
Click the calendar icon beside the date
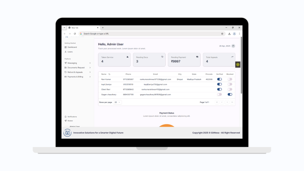click(233, 46)
